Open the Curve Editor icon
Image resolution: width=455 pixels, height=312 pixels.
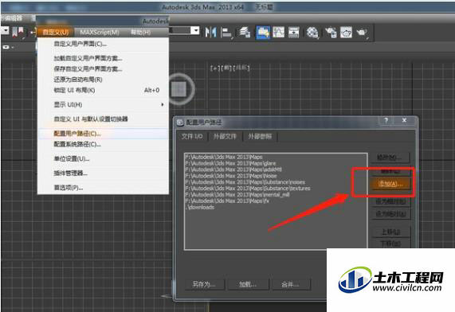coord(279,32)
